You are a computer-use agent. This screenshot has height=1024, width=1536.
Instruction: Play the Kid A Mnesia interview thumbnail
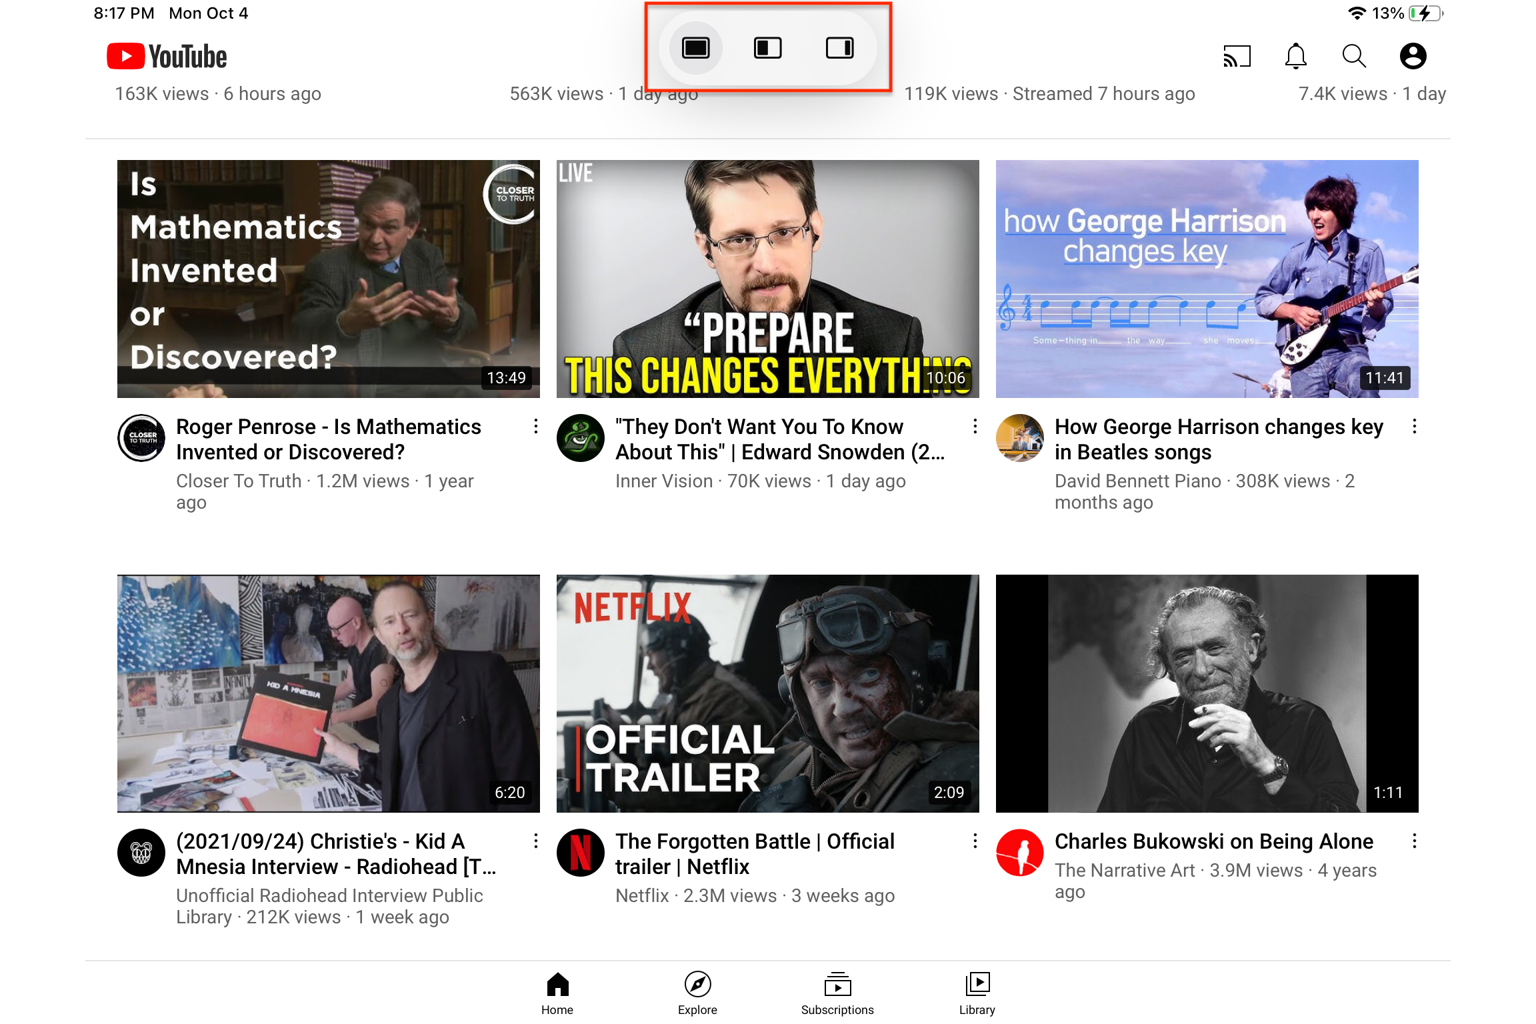click(329, 693)
